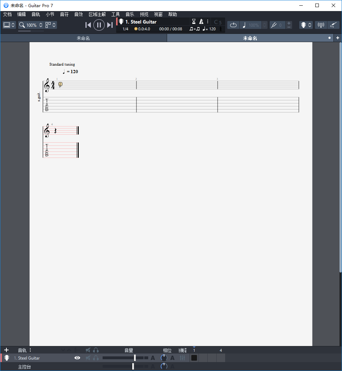Screen dimensions: 342x371
Task: Open the guitar tuning panel icon
Action: tap(303, 25)
